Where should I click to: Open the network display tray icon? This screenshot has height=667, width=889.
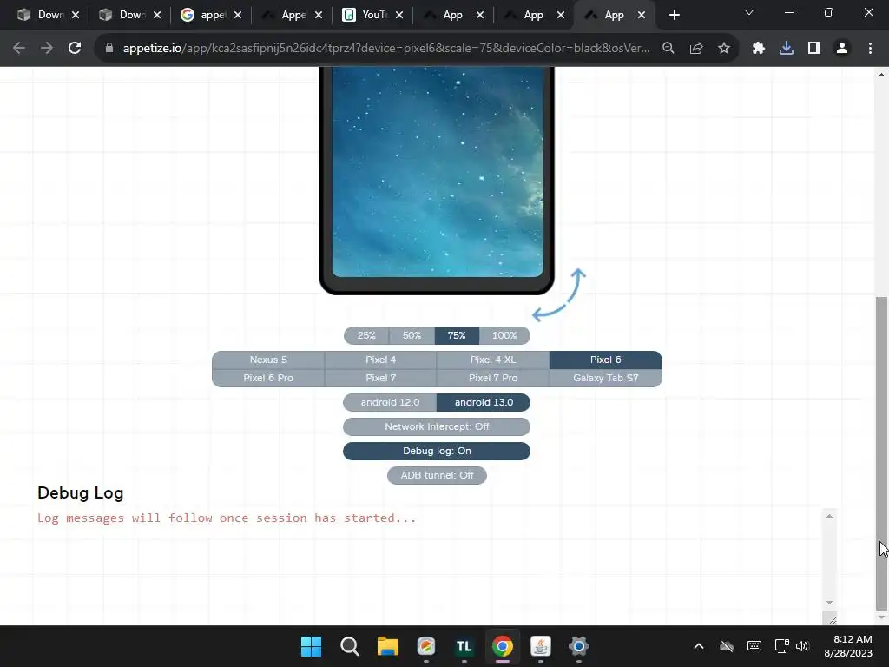pyautogui.click(x=782, y=646)
